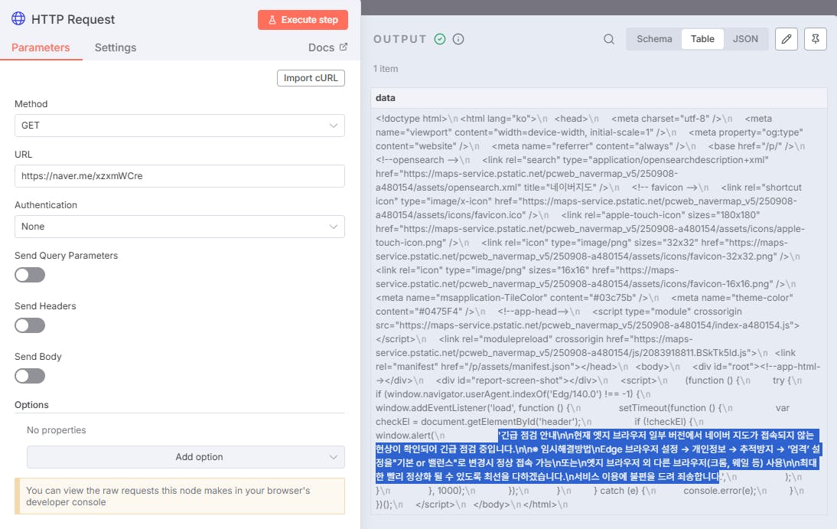Click the highlighted Korean alert text in output
Image resolution: width=837 pixels, height=529 pixels.
click(x=598, y=456)
